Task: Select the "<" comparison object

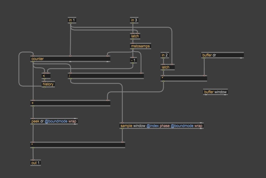Action: point(46,76)
